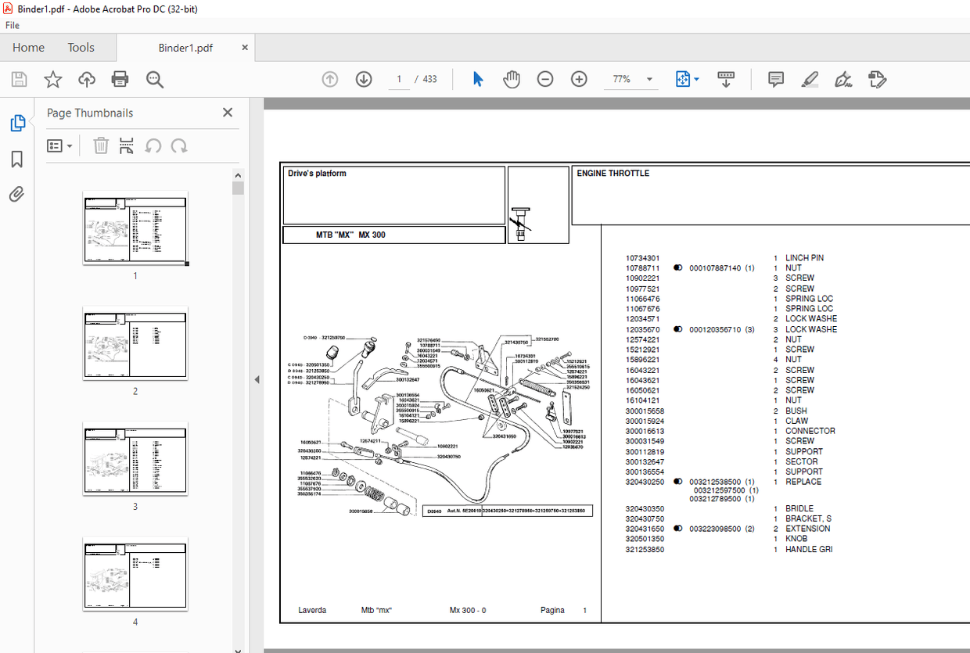
Task: Open the Fill & Sign pen tool
Action: pos(843,79)
